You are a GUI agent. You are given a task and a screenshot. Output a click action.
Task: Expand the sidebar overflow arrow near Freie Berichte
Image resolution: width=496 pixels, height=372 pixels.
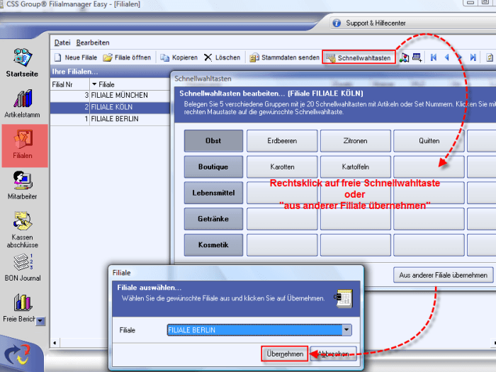[40, 321]
